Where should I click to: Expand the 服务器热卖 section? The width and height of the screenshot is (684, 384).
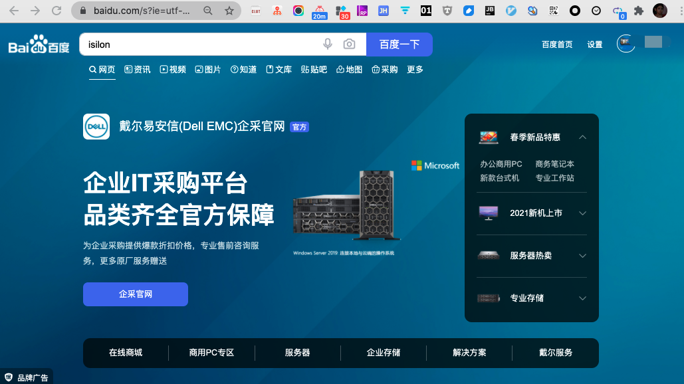click(582, 256)
